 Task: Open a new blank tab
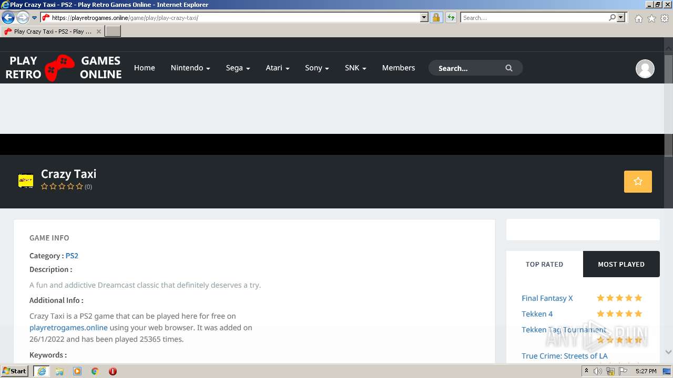point(113,31)
